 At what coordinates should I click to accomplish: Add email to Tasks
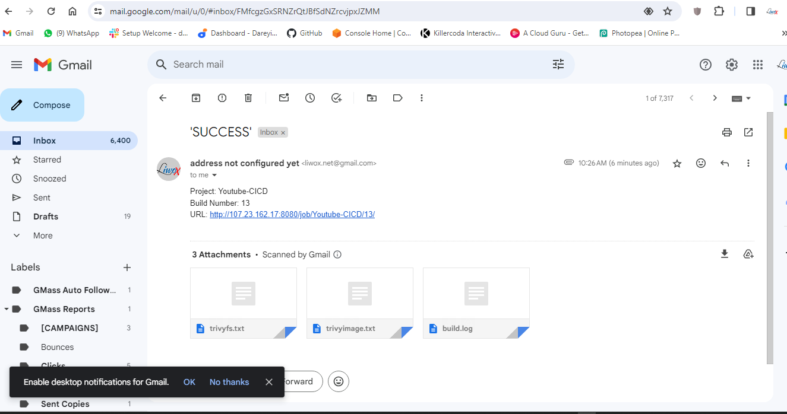(x=337, y=98)
